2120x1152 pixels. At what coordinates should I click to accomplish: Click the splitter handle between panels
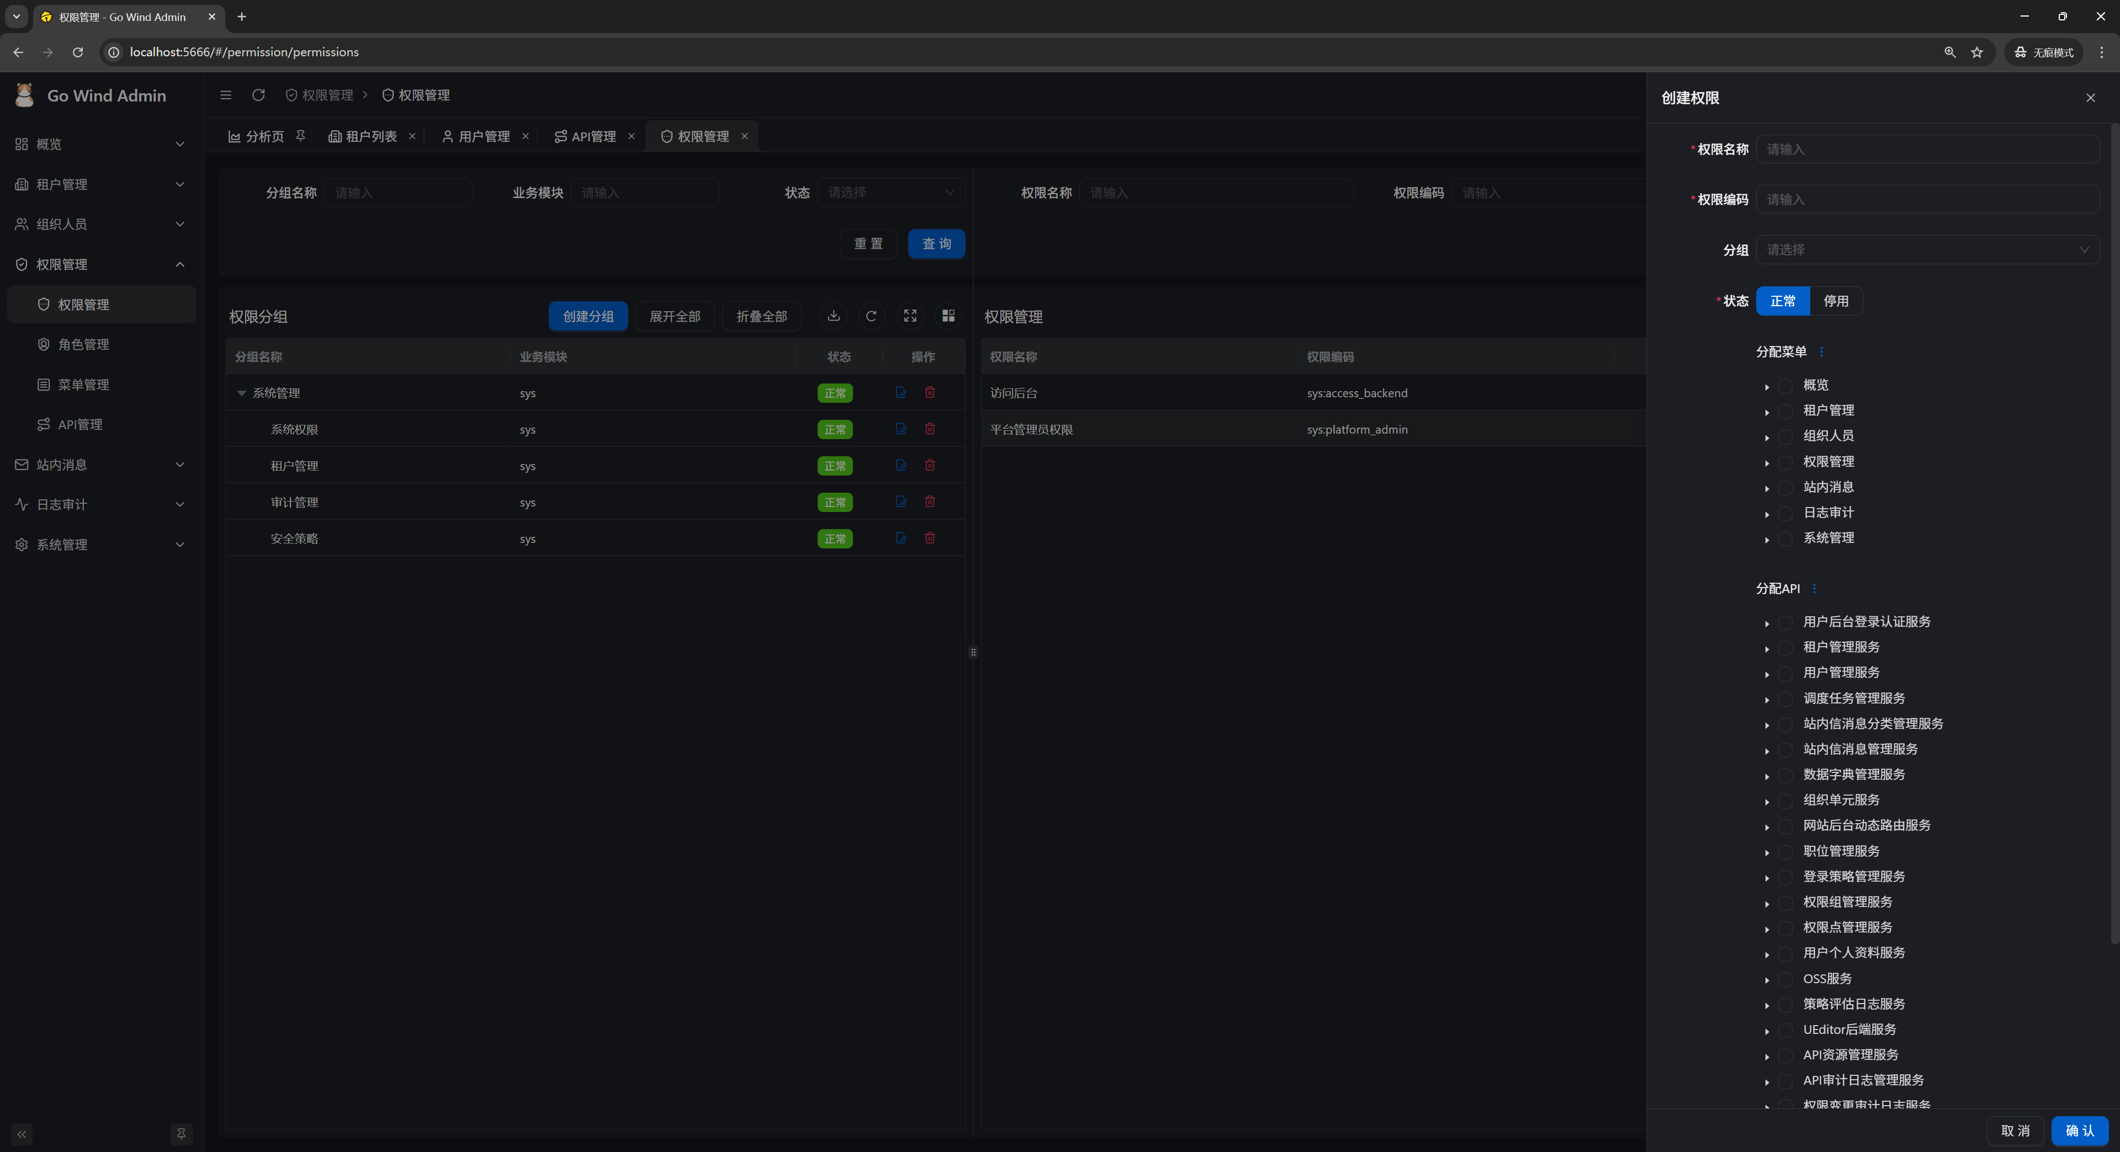click(973, 652)
